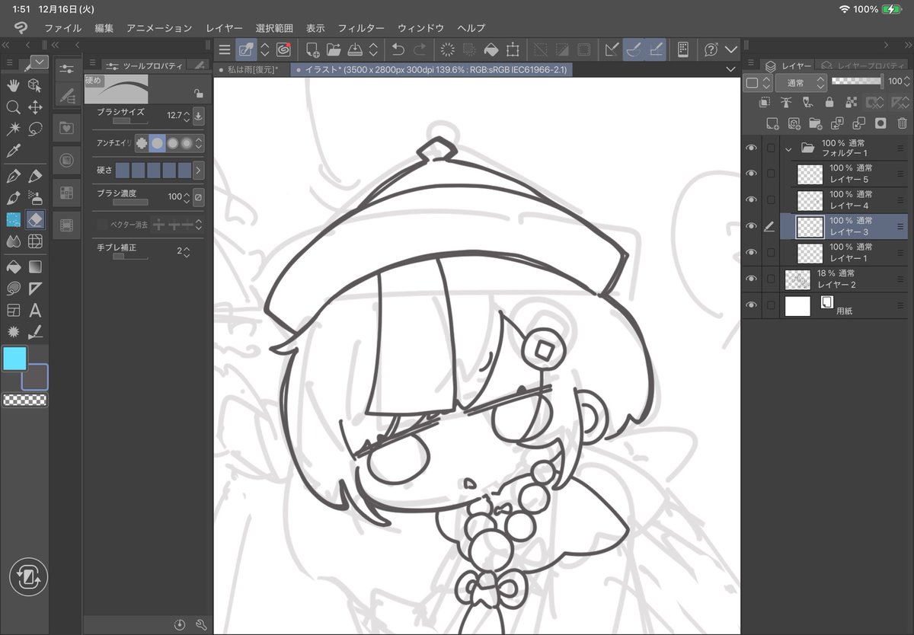Expand the 硬さ hardness arrow button
The image size is (914, 635).
tap(199, 170)
